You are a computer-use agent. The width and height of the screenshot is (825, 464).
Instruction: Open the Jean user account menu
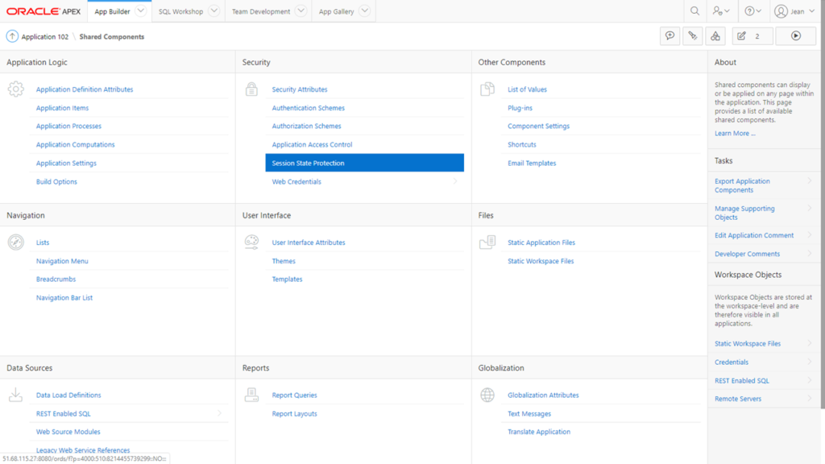[795, 11]
